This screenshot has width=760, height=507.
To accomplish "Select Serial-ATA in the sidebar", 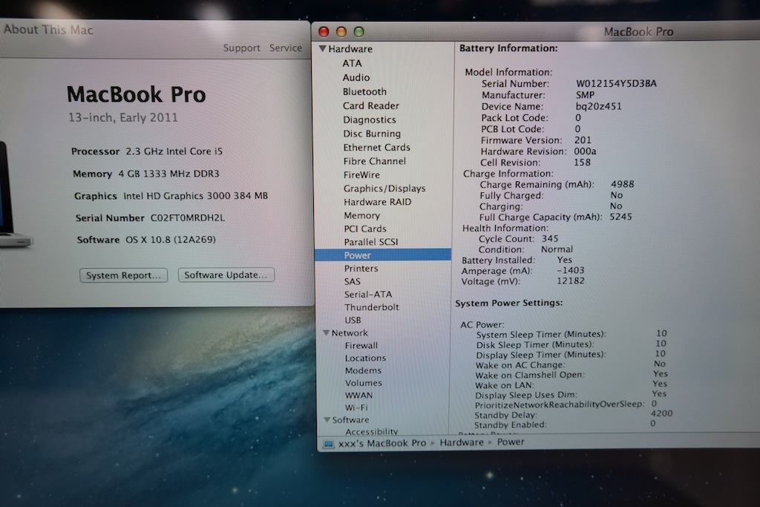I will [368, 295].
